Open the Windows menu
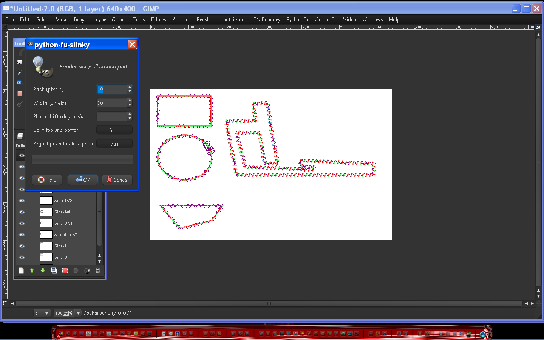 pyautogui.click(x=372, y=19)
